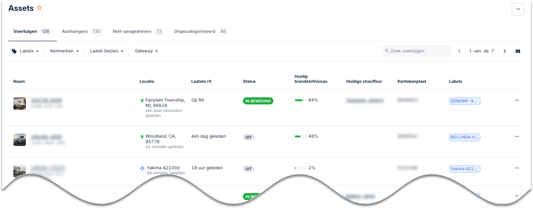
Task: Open the top-right more options button
Action: click(518, 9)
